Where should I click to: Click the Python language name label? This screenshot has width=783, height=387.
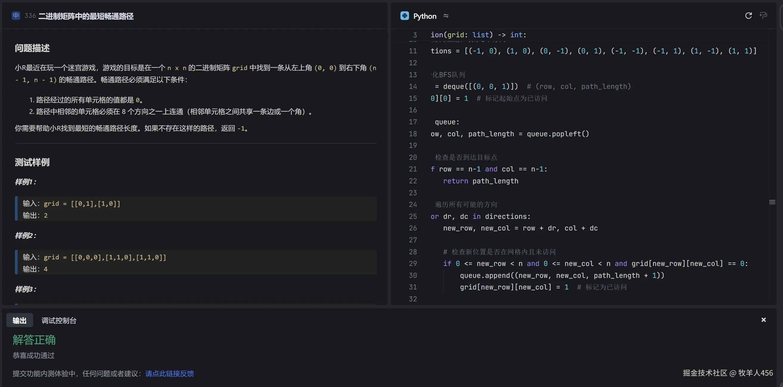tap(425, 16)
